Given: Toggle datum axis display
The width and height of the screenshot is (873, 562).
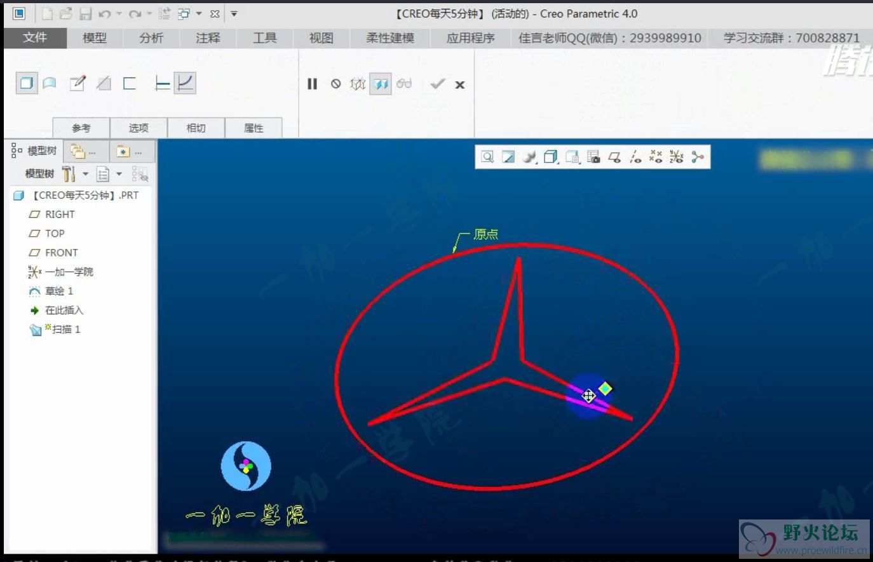Looking at the screenshot, I should click(635, 157).
